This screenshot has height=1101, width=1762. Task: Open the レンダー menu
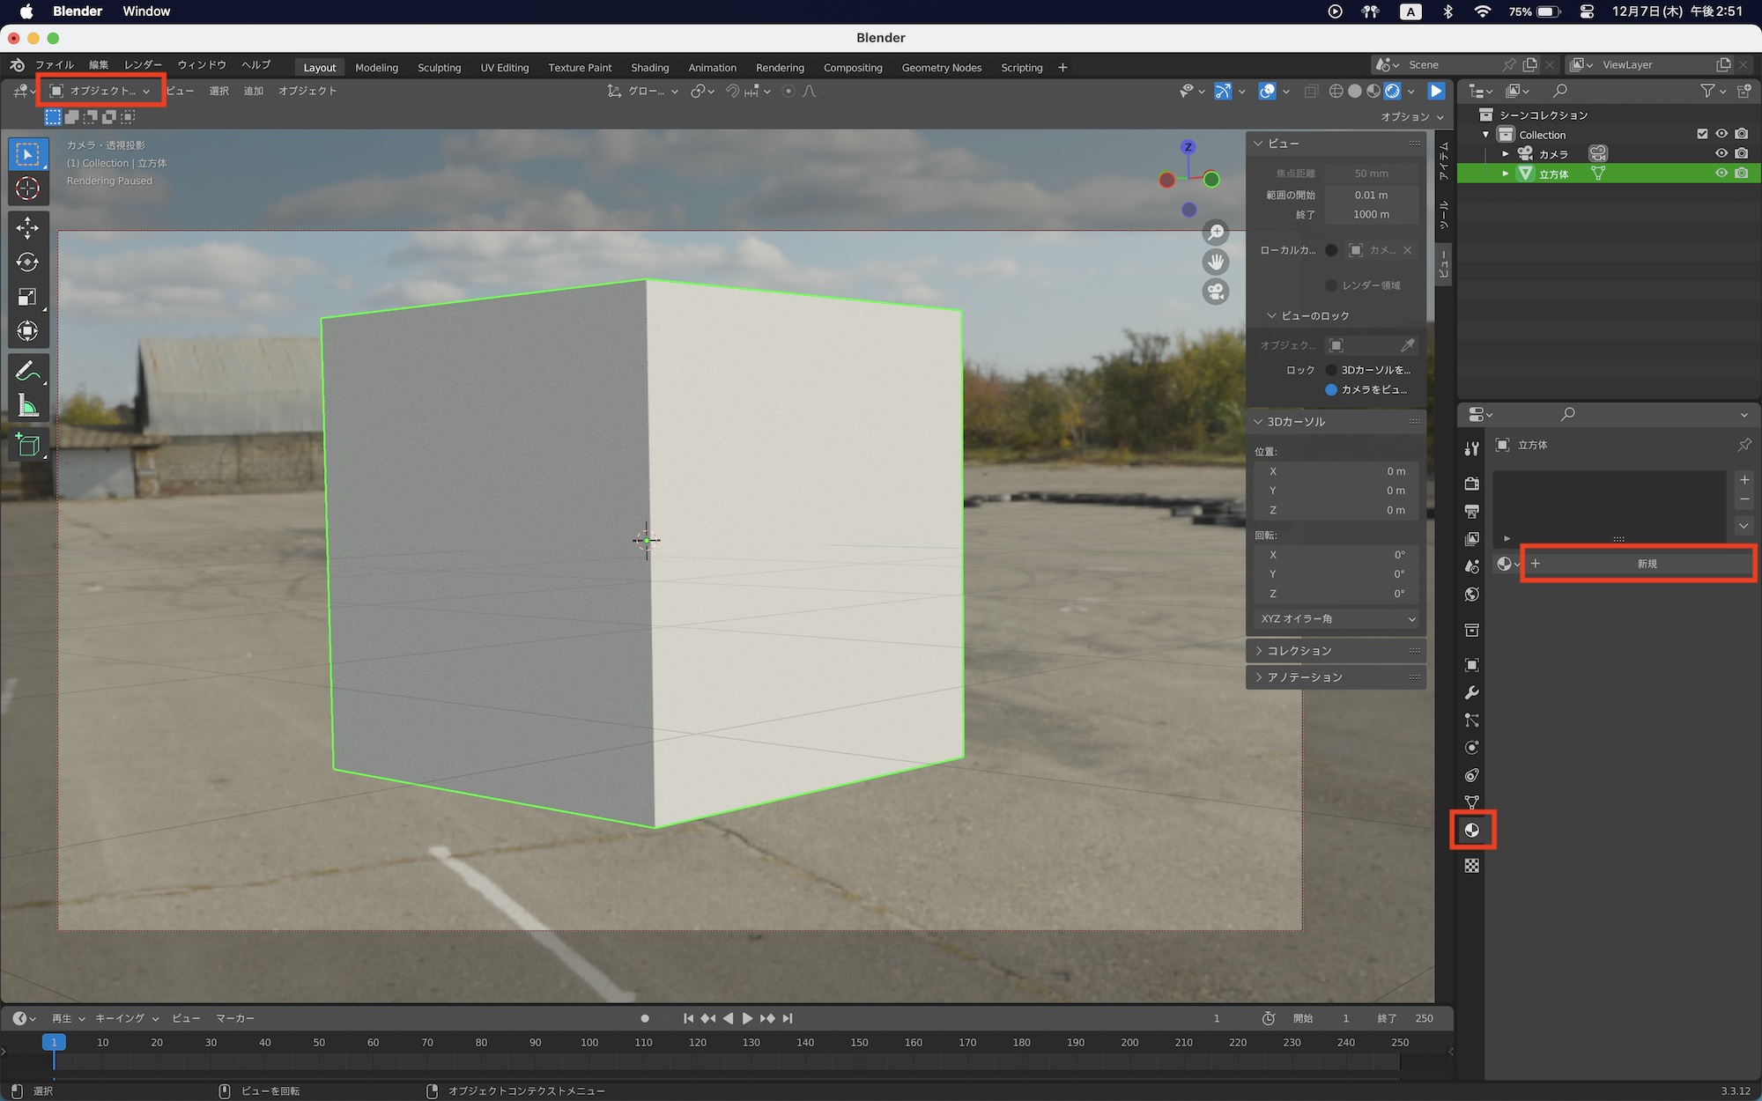[x=142, y=64]
